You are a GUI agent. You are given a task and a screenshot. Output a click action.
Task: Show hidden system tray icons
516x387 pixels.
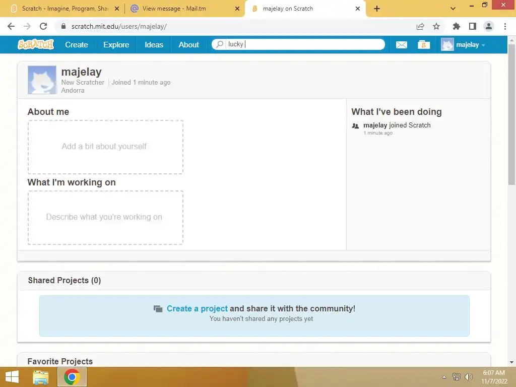click(444, 377)
